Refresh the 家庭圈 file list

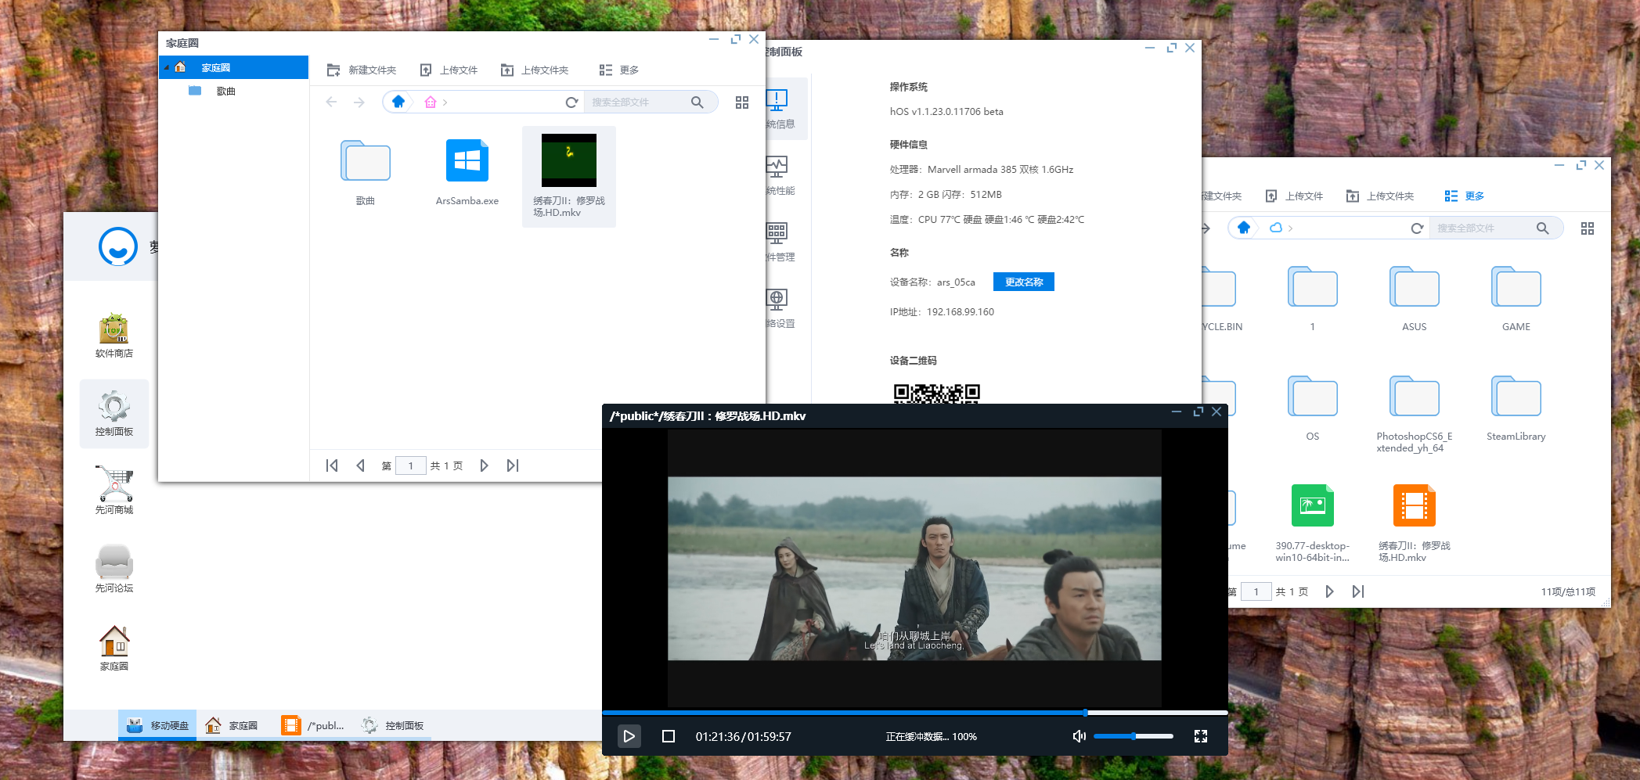[x=571, y=102]
